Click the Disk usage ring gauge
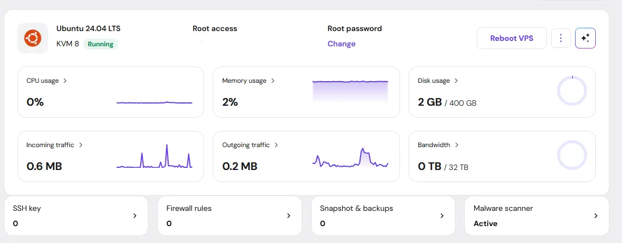This screenshot has width=622, height=243. point(572,91)
